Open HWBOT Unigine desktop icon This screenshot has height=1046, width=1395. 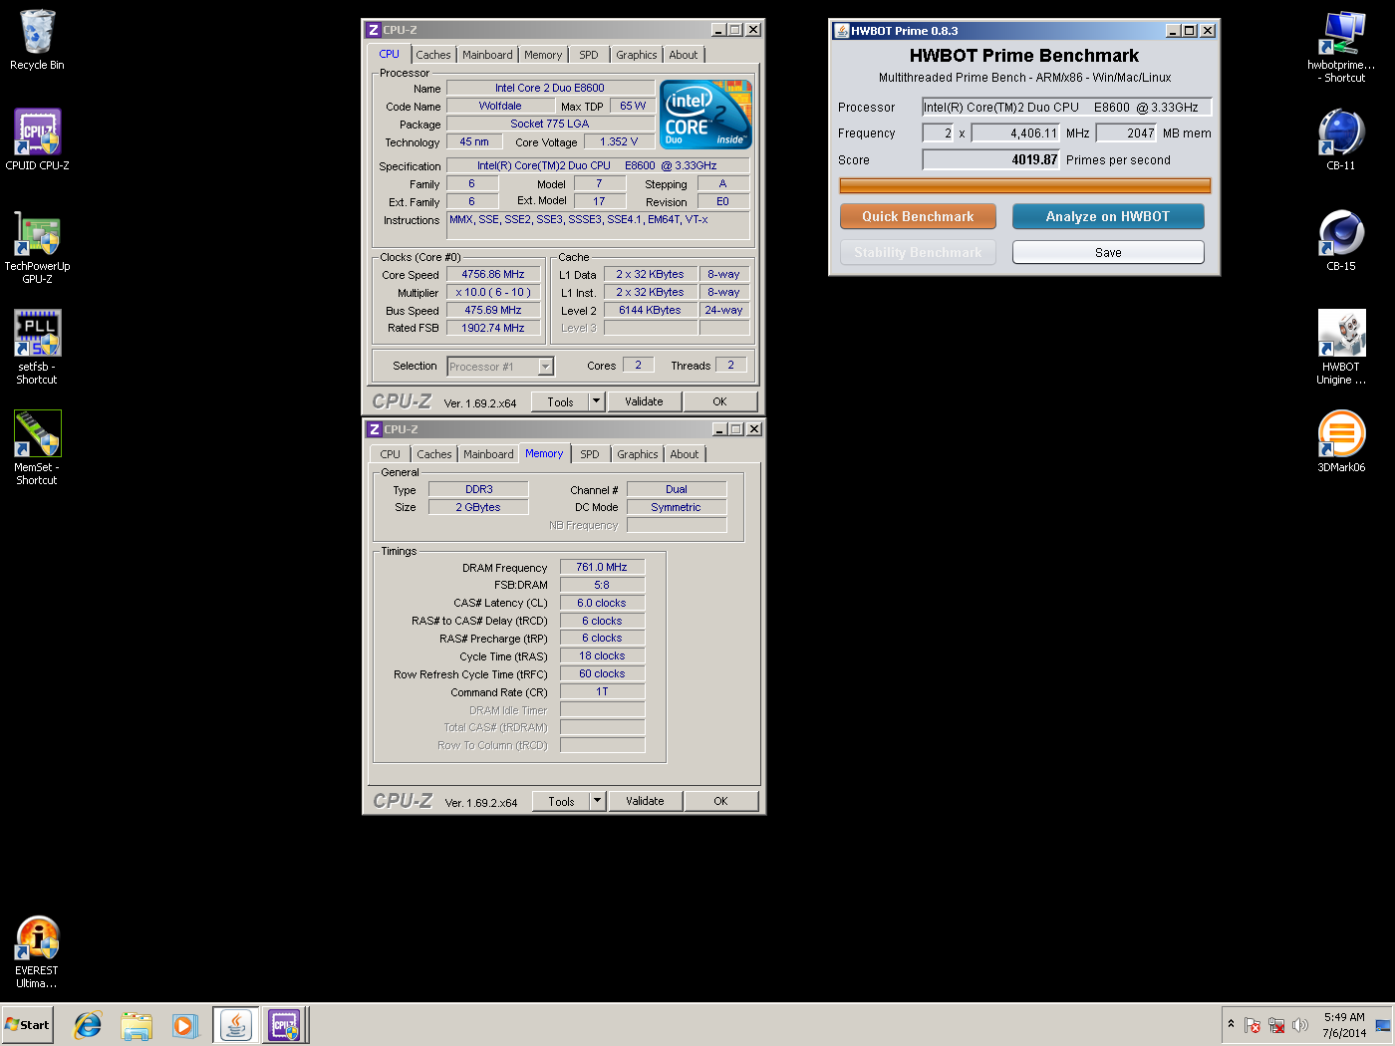tap(1341, 347)
